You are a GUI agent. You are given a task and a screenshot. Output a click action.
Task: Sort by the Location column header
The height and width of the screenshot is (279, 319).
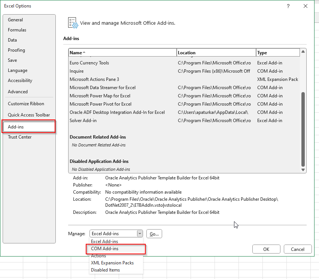[216, 52]
